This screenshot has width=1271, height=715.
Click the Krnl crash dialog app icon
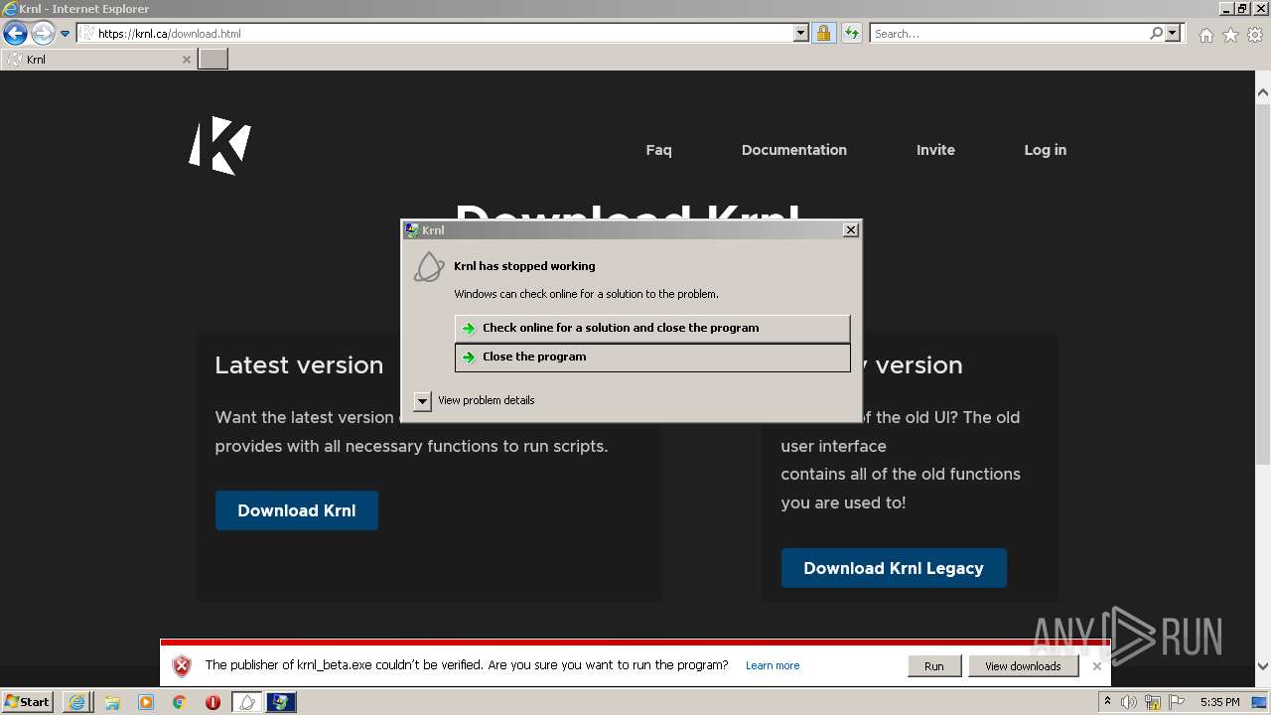click(429, 267)
